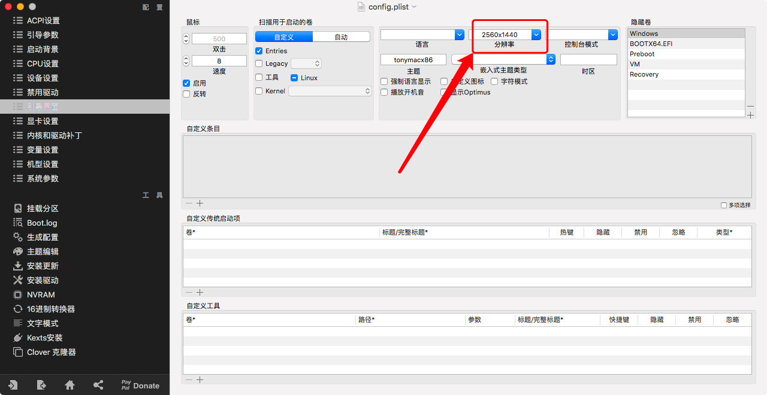Open the 安装更新 install update tool
Viewport: 767px width, 395px height.
pyautogui.click(x=36, y=266)
